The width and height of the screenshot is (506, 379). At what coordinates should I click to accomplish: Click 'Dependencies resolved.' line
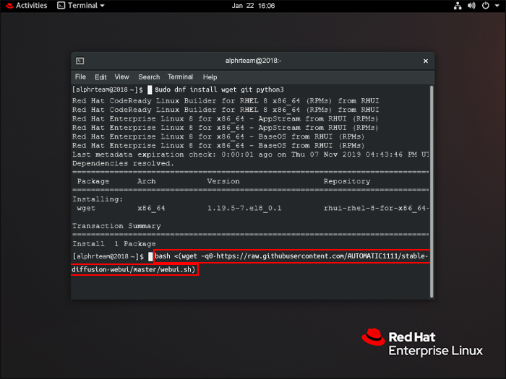(123, 163)
